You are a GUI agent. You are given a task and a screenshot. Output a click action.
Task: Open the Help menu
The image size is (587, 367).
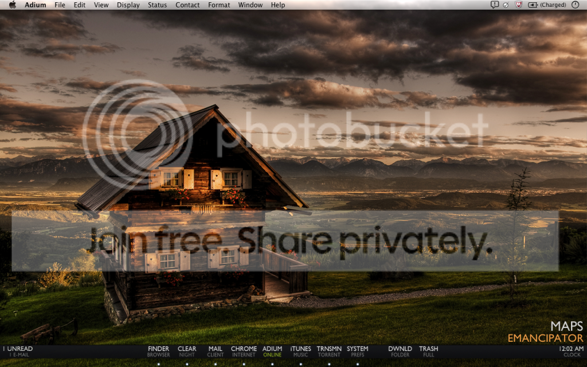click(278, 5)
